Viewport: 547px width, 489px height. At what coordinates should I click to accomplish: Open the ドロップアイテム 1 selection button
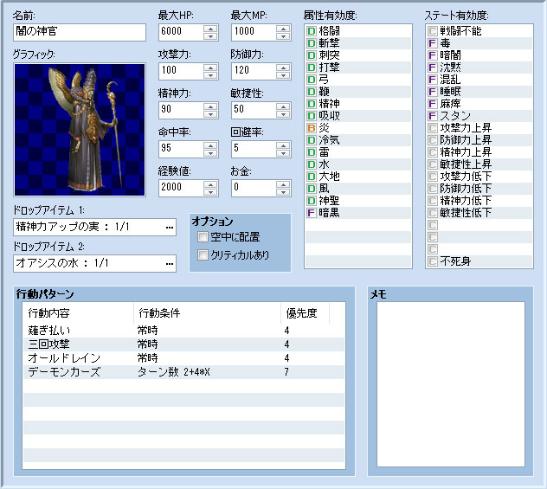click(169, 228)
